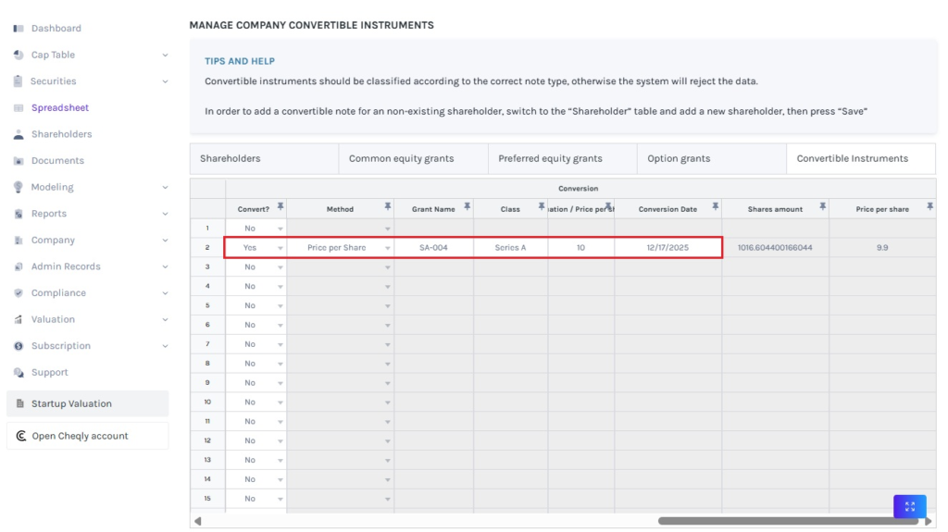Click the Dashboard icon in sidebar
The width and height of the screenshot is (948, 532).
click(x=19, y=29)
